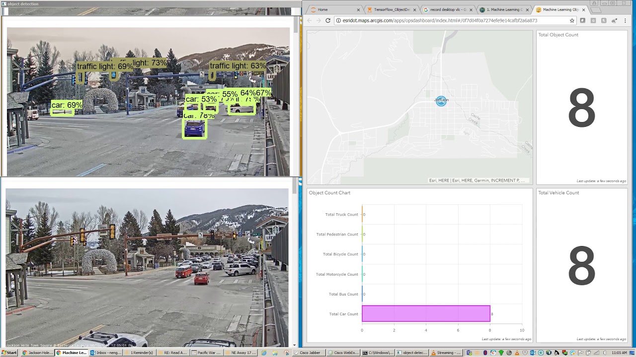Click the Total Car Count bar
Viewport: 636px width, 357px height.
tap(426, 314)
